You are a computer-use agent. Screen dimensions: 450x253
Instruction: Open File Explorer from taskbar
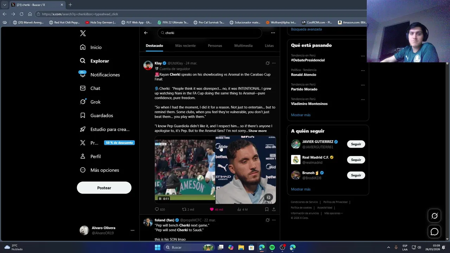click(241, 247)
